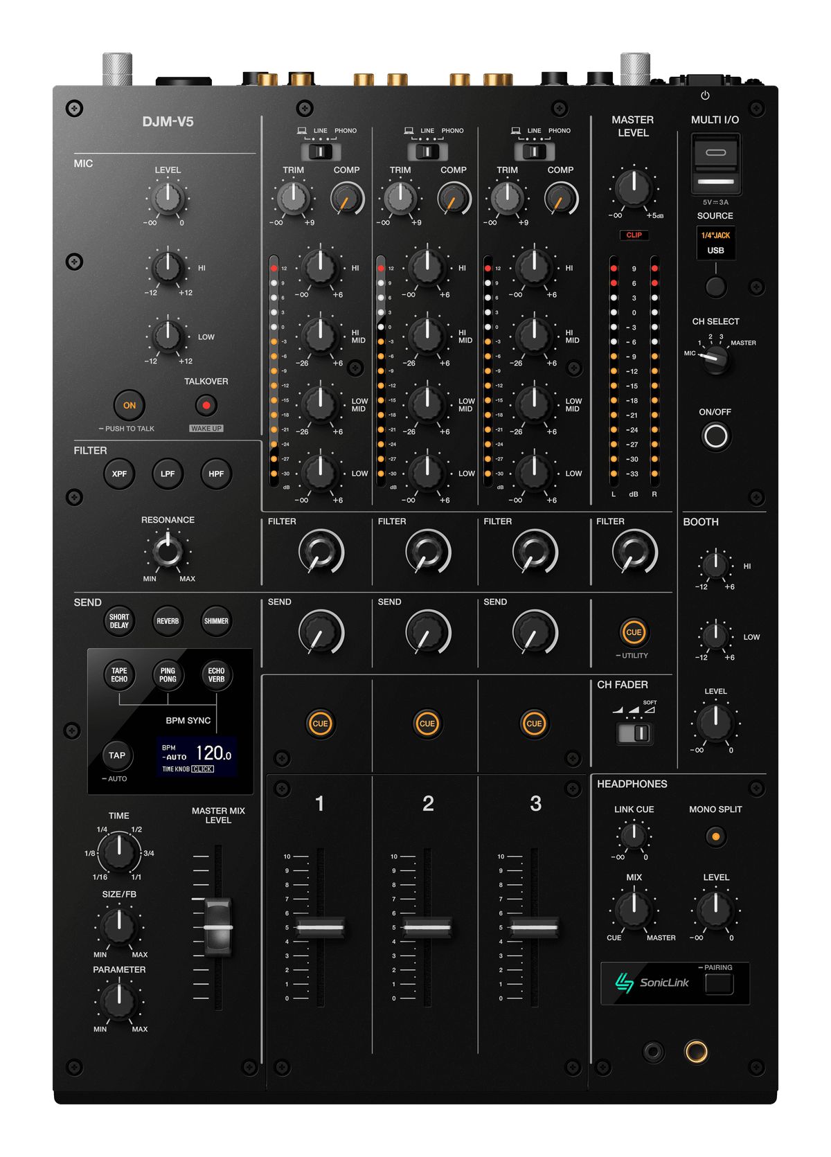
Task: Click the headphones MIX knob
Action: coord(634,911)
